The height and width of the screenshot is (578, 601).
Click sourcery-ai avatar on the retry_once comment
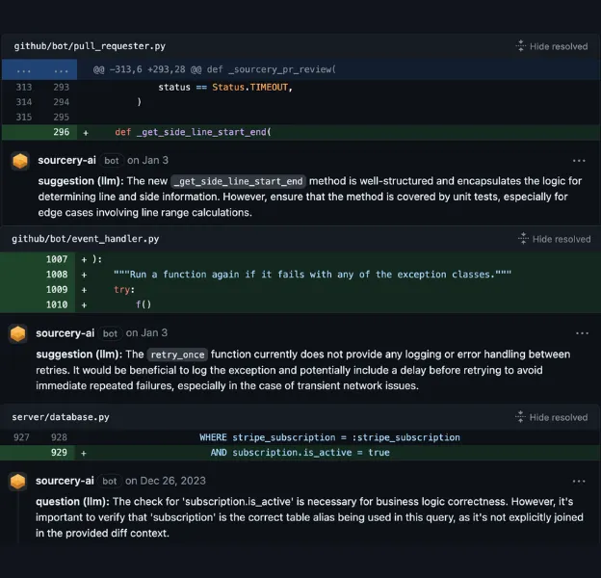coord(17,333)
